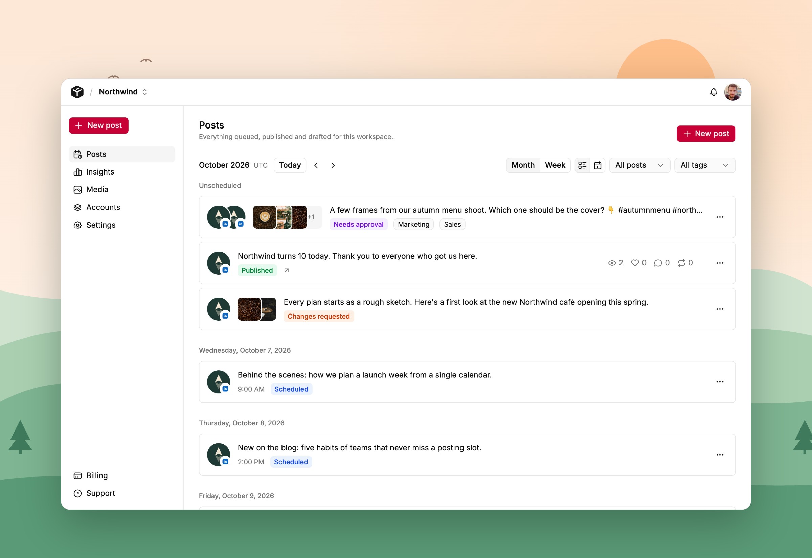Open more options for autumn menu post
Viewport: 812px width, 558px height.
pyautogui.click(x=720, y=217)
